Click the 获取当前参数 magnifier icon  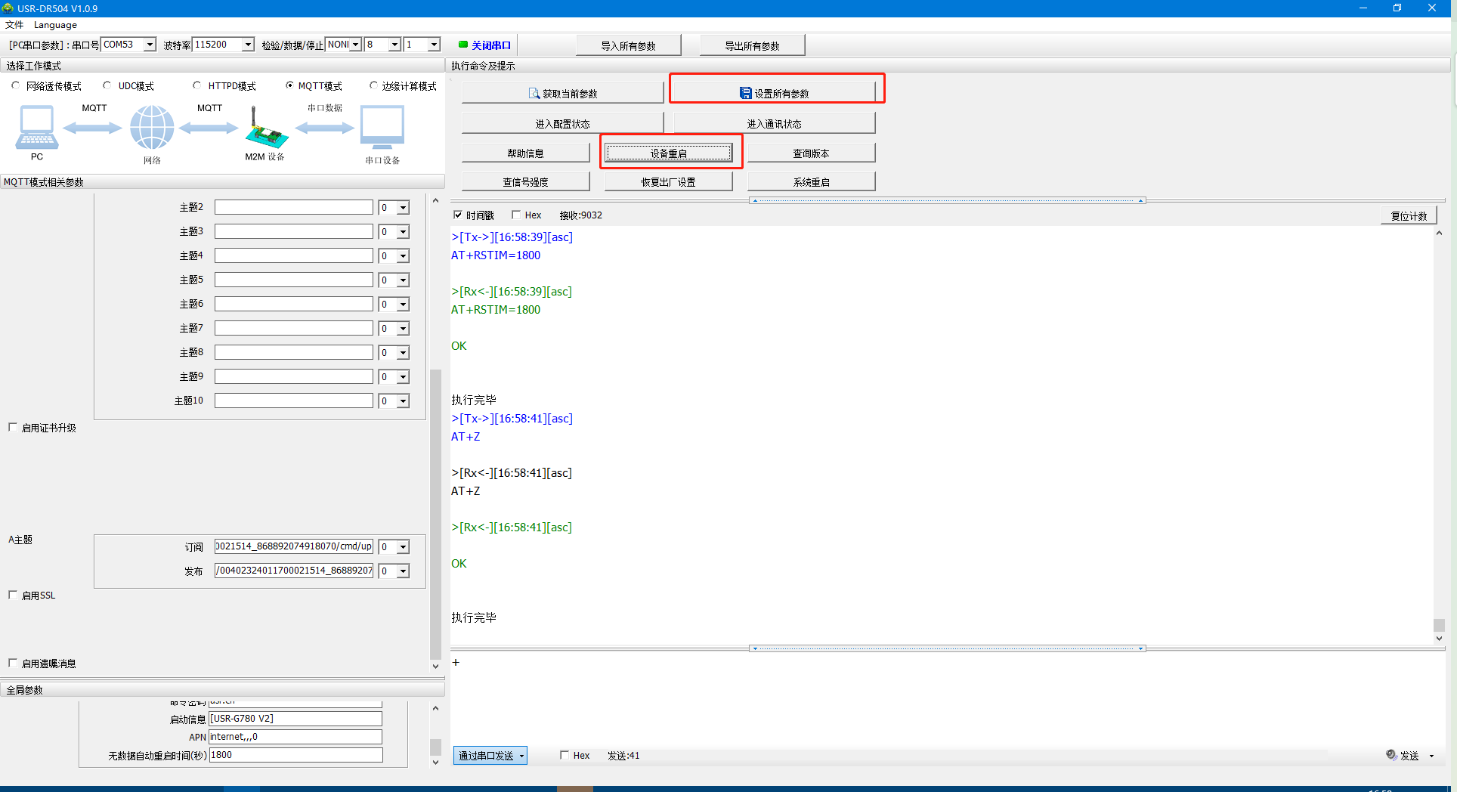(534, 94)
